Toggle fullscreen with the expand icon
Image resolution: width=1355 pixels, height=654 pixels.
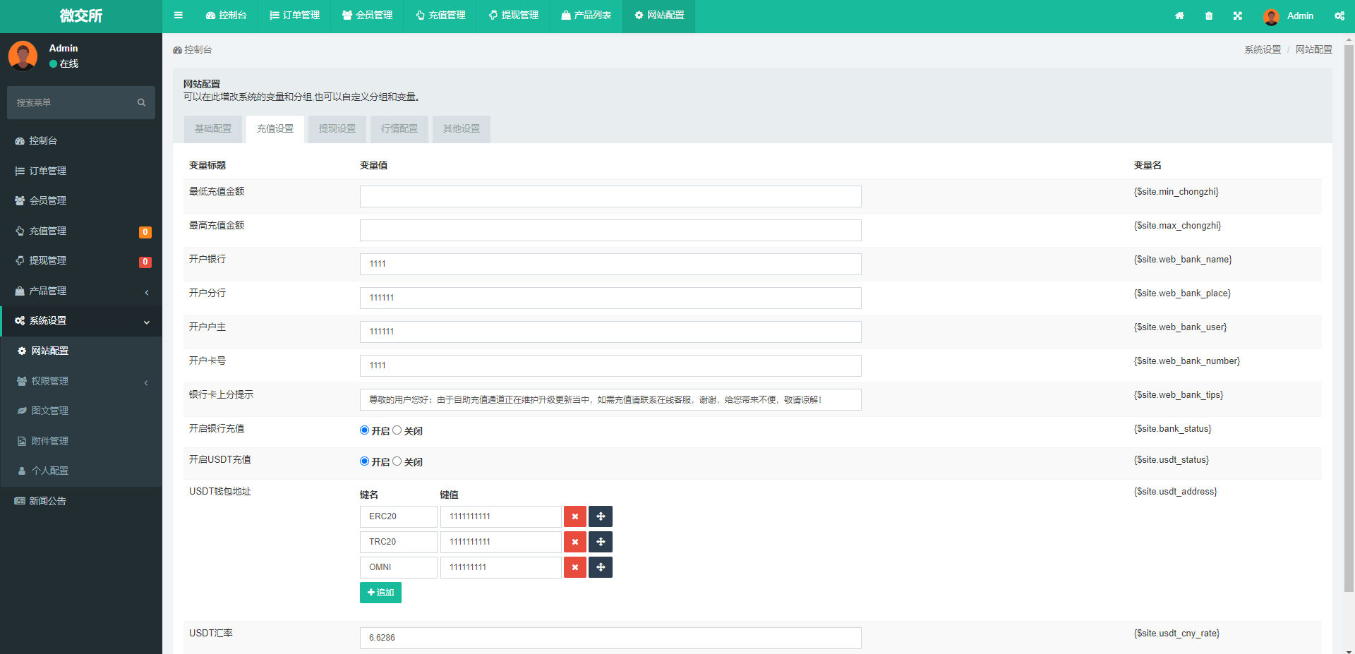1238,16
